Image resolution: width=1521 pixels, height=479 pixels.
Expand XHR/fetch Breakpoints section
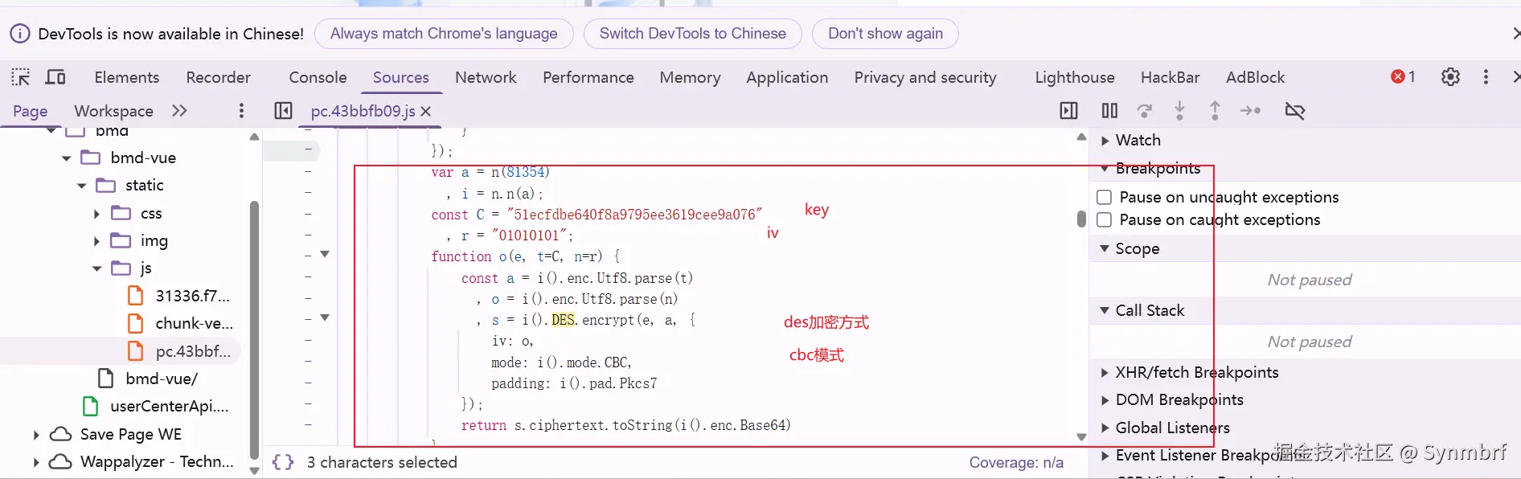click(1105, 372)
